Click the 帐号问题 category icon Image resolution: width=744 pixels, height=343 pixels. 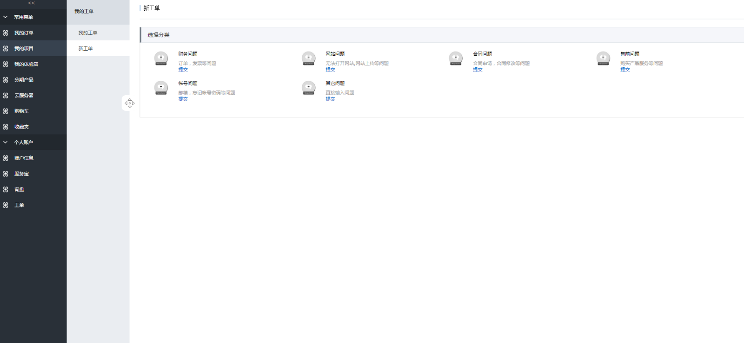(x=161, y=88)
